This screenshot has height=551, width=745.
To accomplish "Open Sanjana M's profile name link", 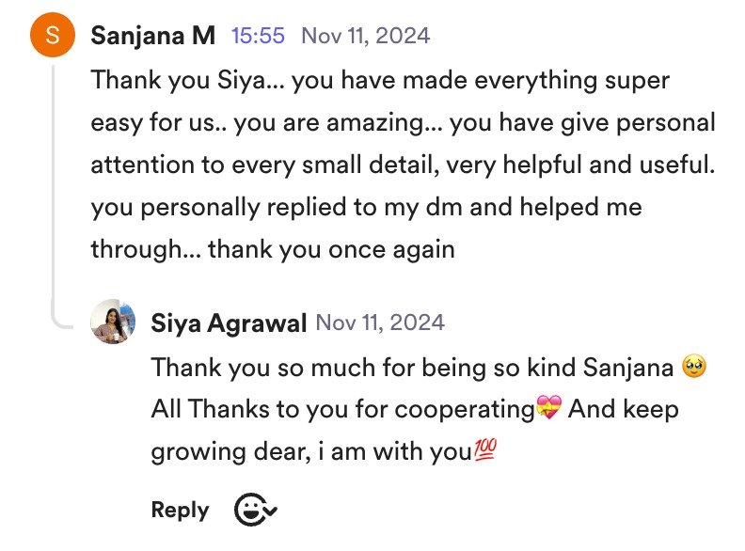I will click(153, 37).
